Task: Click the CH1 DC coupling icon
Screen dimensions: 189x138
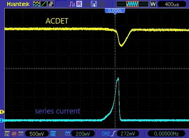Action: (7, 133)
